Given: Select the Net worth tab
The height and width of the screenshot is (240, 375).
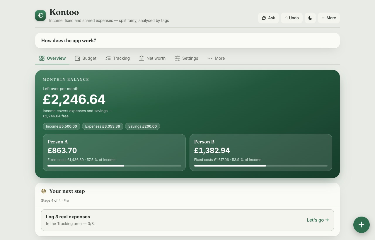Looking at the screenshot, I should point(152,58).
